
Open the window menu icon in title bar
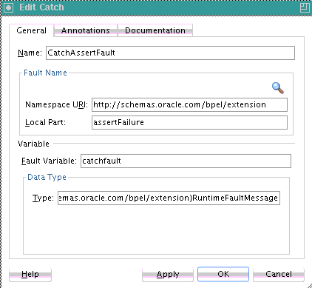pos(8,7)
